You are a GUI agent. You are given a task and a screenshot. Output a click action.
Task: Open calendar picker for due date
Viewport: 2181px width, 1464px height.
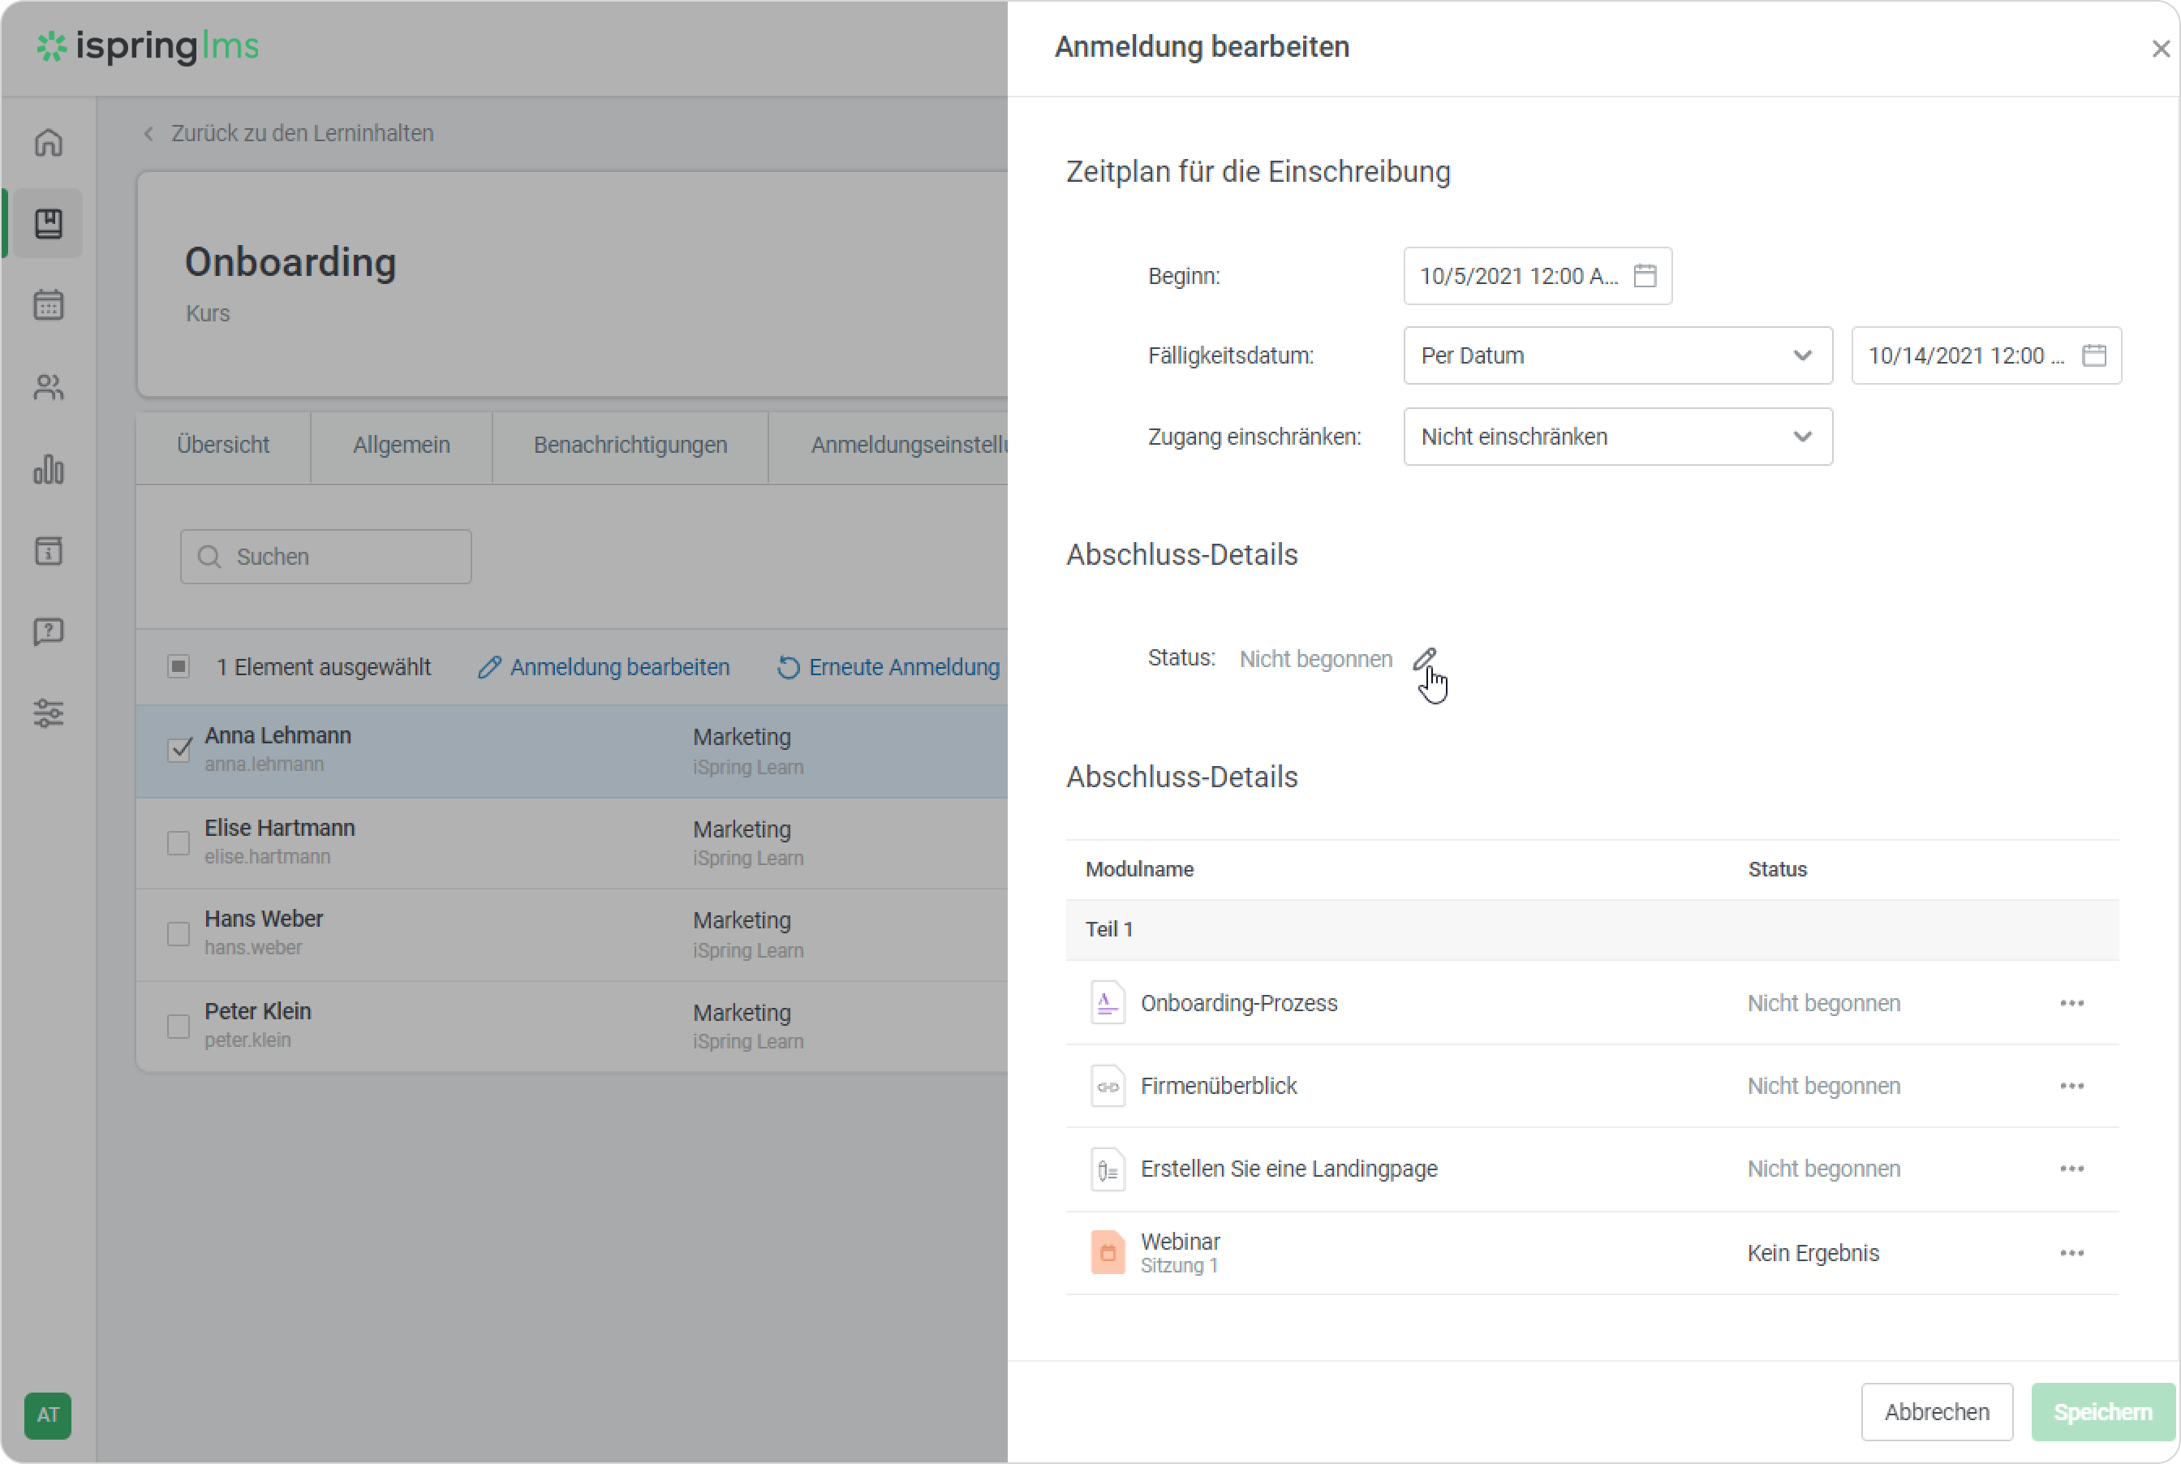tap(2093, 355)
